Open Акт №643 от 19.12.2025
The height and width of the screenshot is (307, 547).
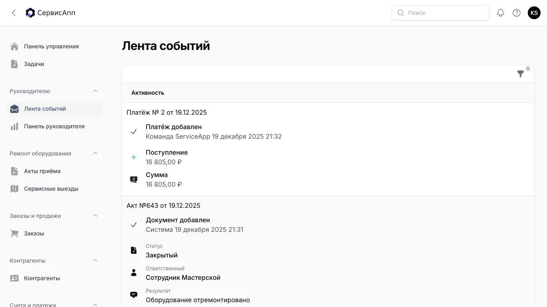(x=163, y=205)
